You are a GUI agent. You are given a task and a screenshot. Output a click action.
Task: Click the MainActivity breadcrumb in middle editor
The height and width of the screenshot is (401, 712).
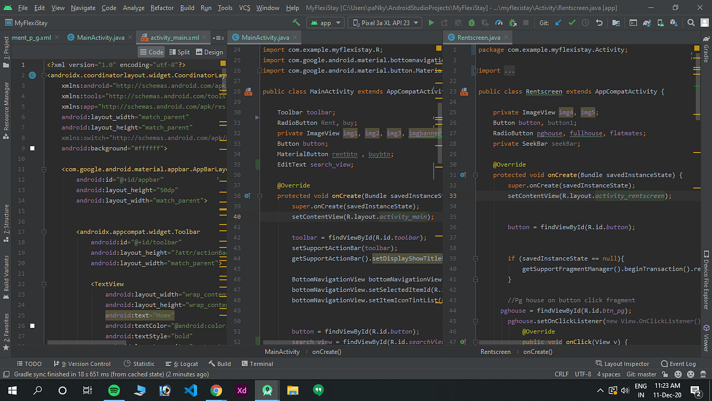pos(282,352)
